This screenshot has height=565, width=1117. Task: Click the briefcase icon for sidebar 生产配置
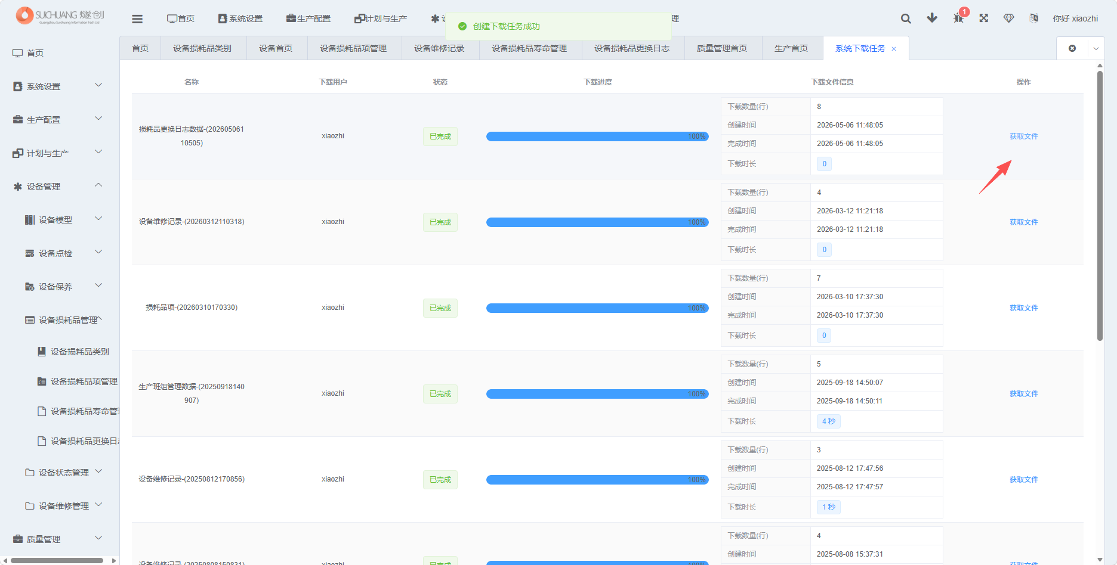coord(18,120)
